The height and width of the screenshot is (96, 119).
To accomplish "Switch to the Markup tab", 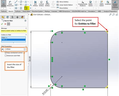I will pyautogui.click(x=47, y=11).
